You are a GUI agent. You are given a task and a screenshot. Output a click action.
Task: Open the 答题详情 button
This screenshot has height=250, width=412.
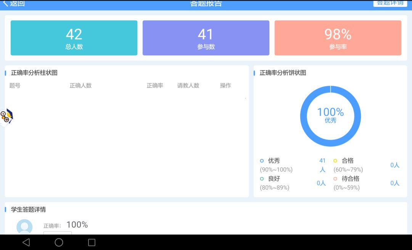[x=390, y=3]
